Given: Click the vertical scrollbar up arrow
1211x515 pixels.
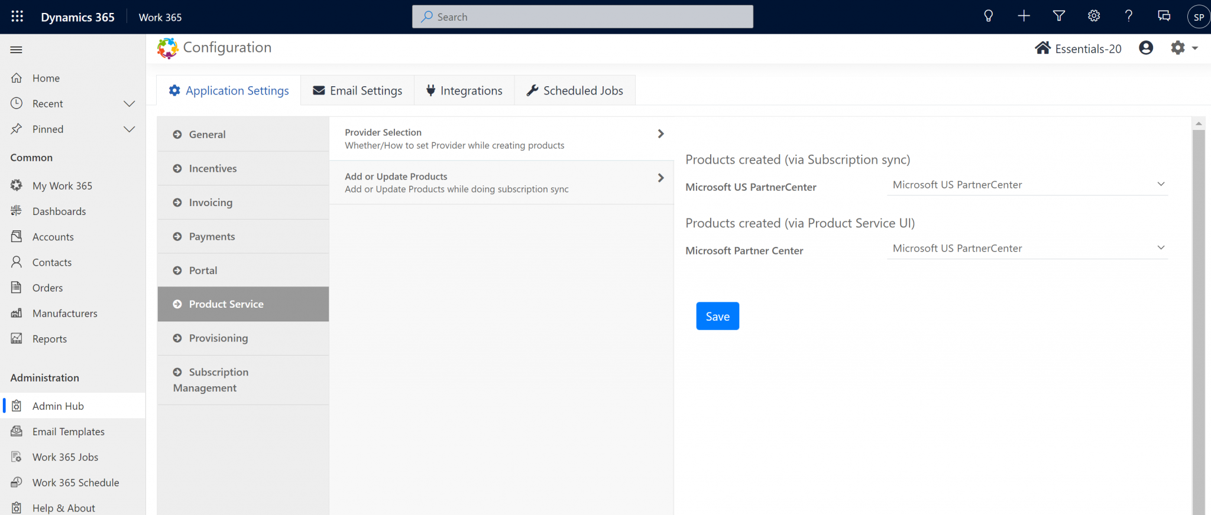Looking at the screenshot, I should (1199, 123).
